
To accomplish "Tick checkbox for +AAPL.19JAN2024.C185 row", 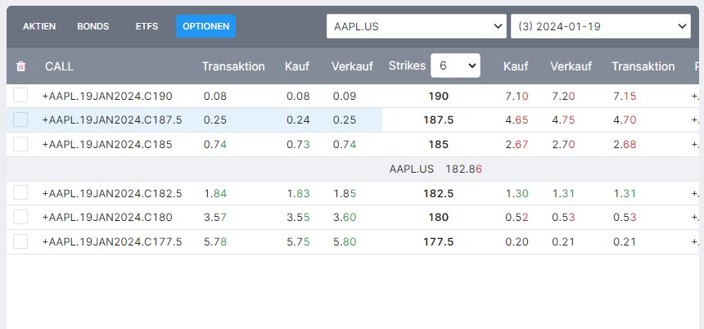I will [x=20, y=144].
